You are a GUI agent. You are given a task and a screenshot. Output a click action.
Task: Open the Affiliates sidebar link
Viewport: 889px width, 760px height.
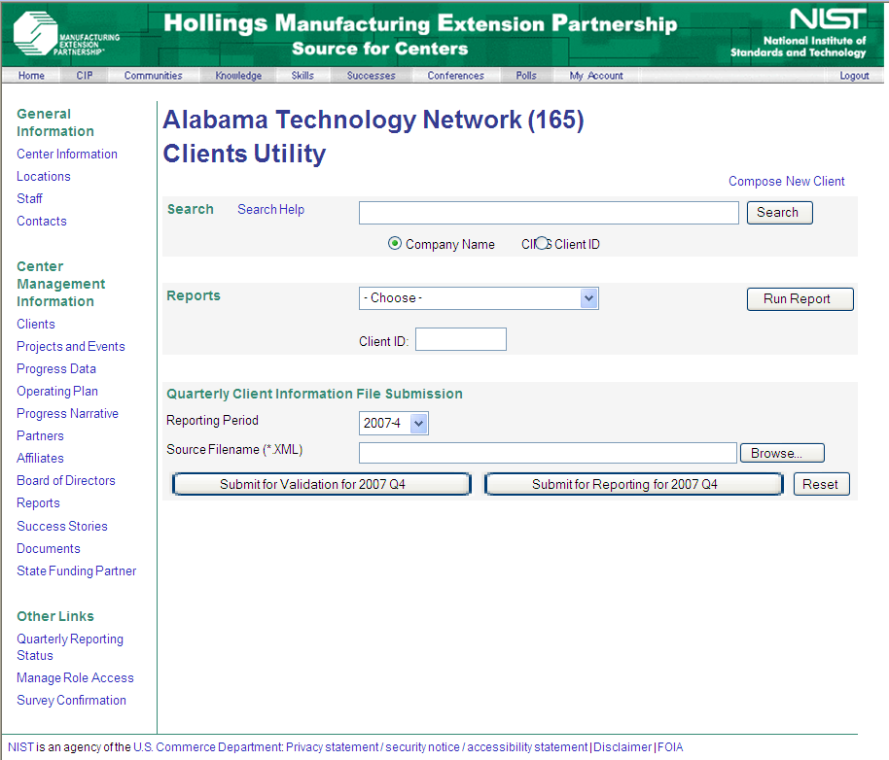(x=40, y=458)
